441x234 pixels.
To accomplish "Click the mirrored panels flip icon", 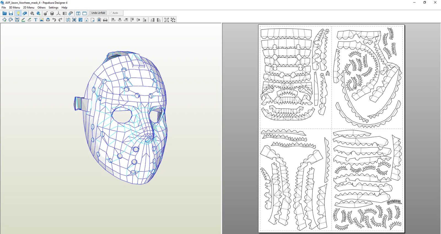I will (x=64, y=13).
